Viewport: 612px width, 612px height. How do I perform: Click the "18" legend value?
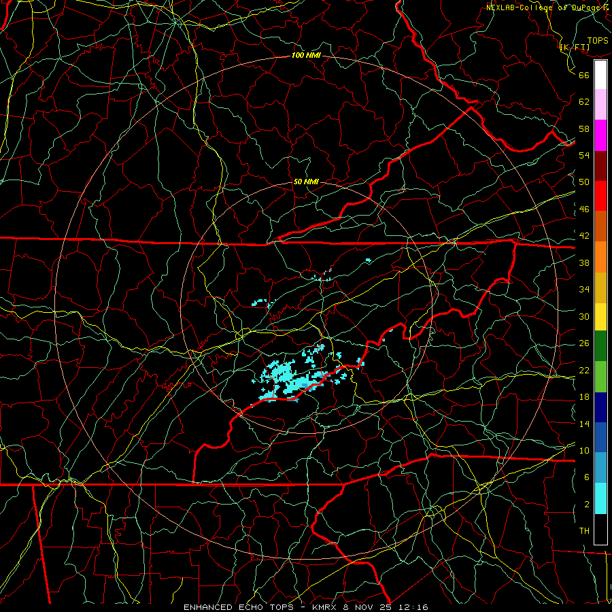click(584, 397)
